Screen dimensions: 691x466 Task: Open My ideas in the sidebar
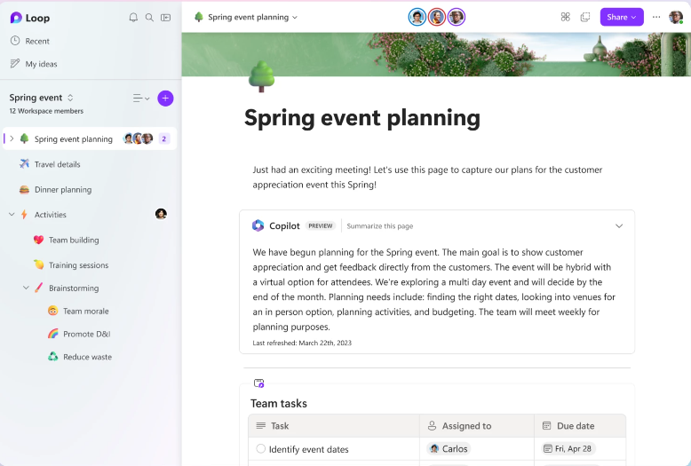[41, 64]
